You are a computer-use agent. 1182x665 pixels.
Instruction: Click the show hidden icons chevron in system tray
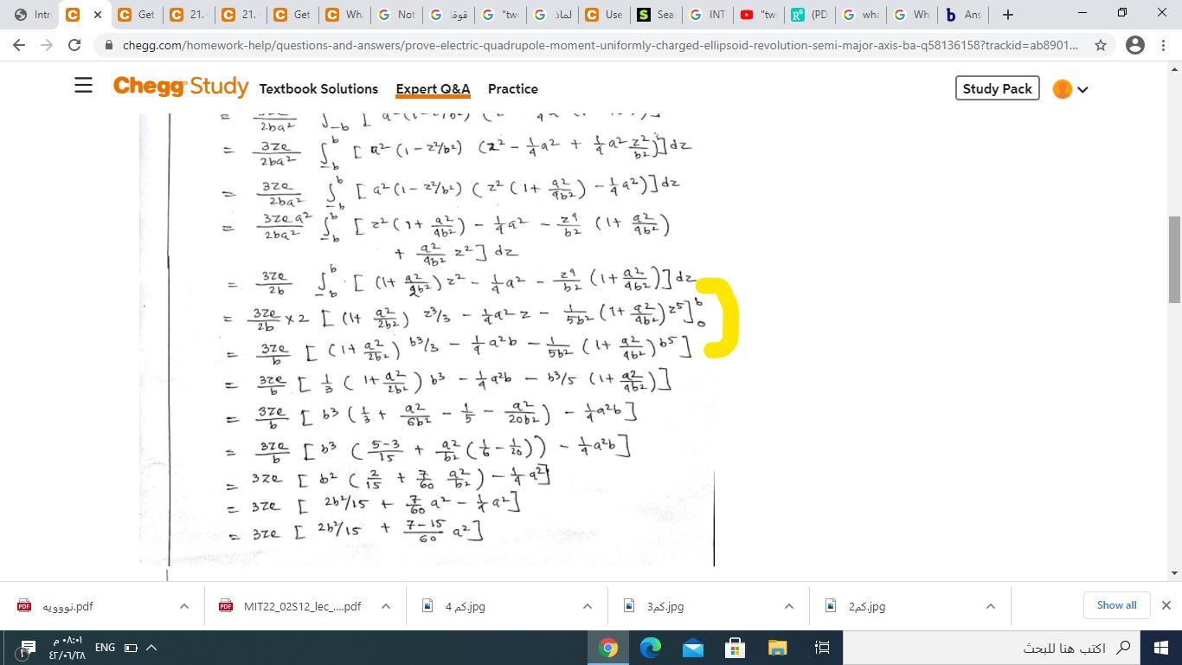149,647
